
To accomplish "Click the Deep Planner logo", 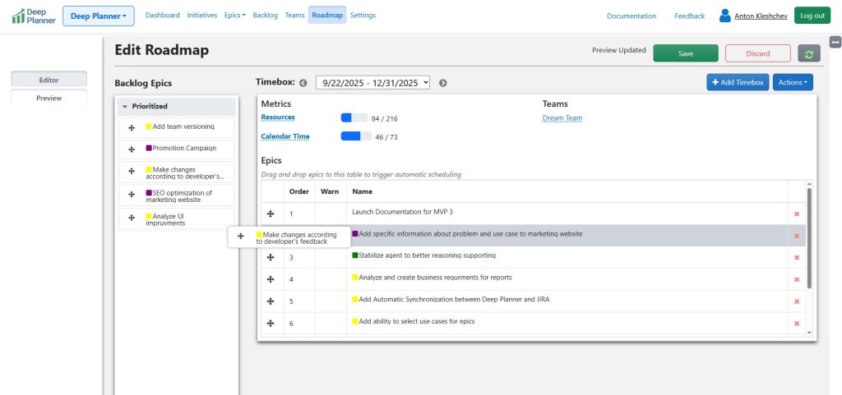I will [34, 16].
